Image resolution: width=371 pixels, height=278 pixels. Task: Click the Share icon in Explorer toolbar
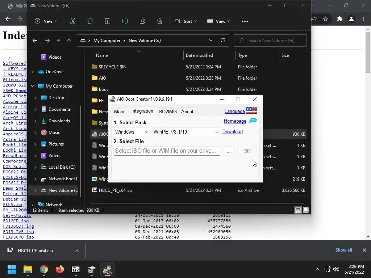pos(142,21)
